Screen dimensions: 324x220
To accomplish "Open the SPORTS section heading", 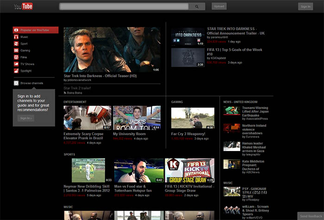I will (x=69, y=154).
